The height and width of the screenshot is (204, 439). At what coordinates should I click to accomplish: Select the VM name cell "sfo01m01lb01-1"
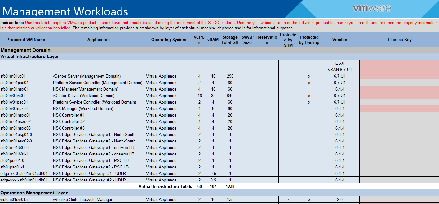[26, 154]
